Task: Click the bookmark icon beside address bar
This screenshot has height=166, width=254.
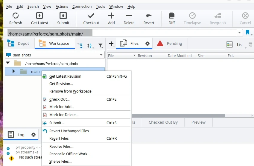Action: [x=247, y=32]
